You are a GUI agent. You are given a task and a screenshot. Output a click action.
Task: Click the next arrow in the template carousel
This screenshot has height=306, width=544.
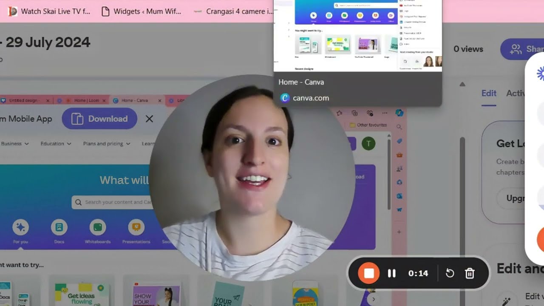tap(374, 299)
